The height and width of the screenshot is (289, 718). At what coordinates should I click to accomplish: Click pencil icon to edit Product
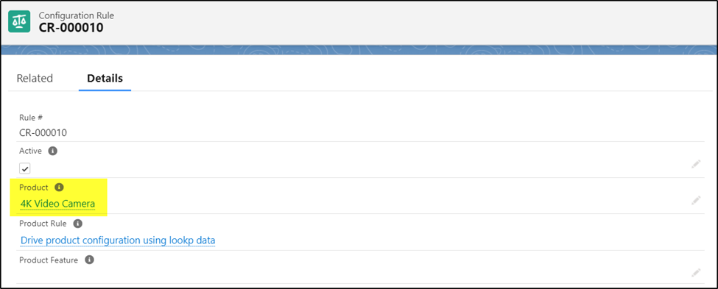(696, 200)
